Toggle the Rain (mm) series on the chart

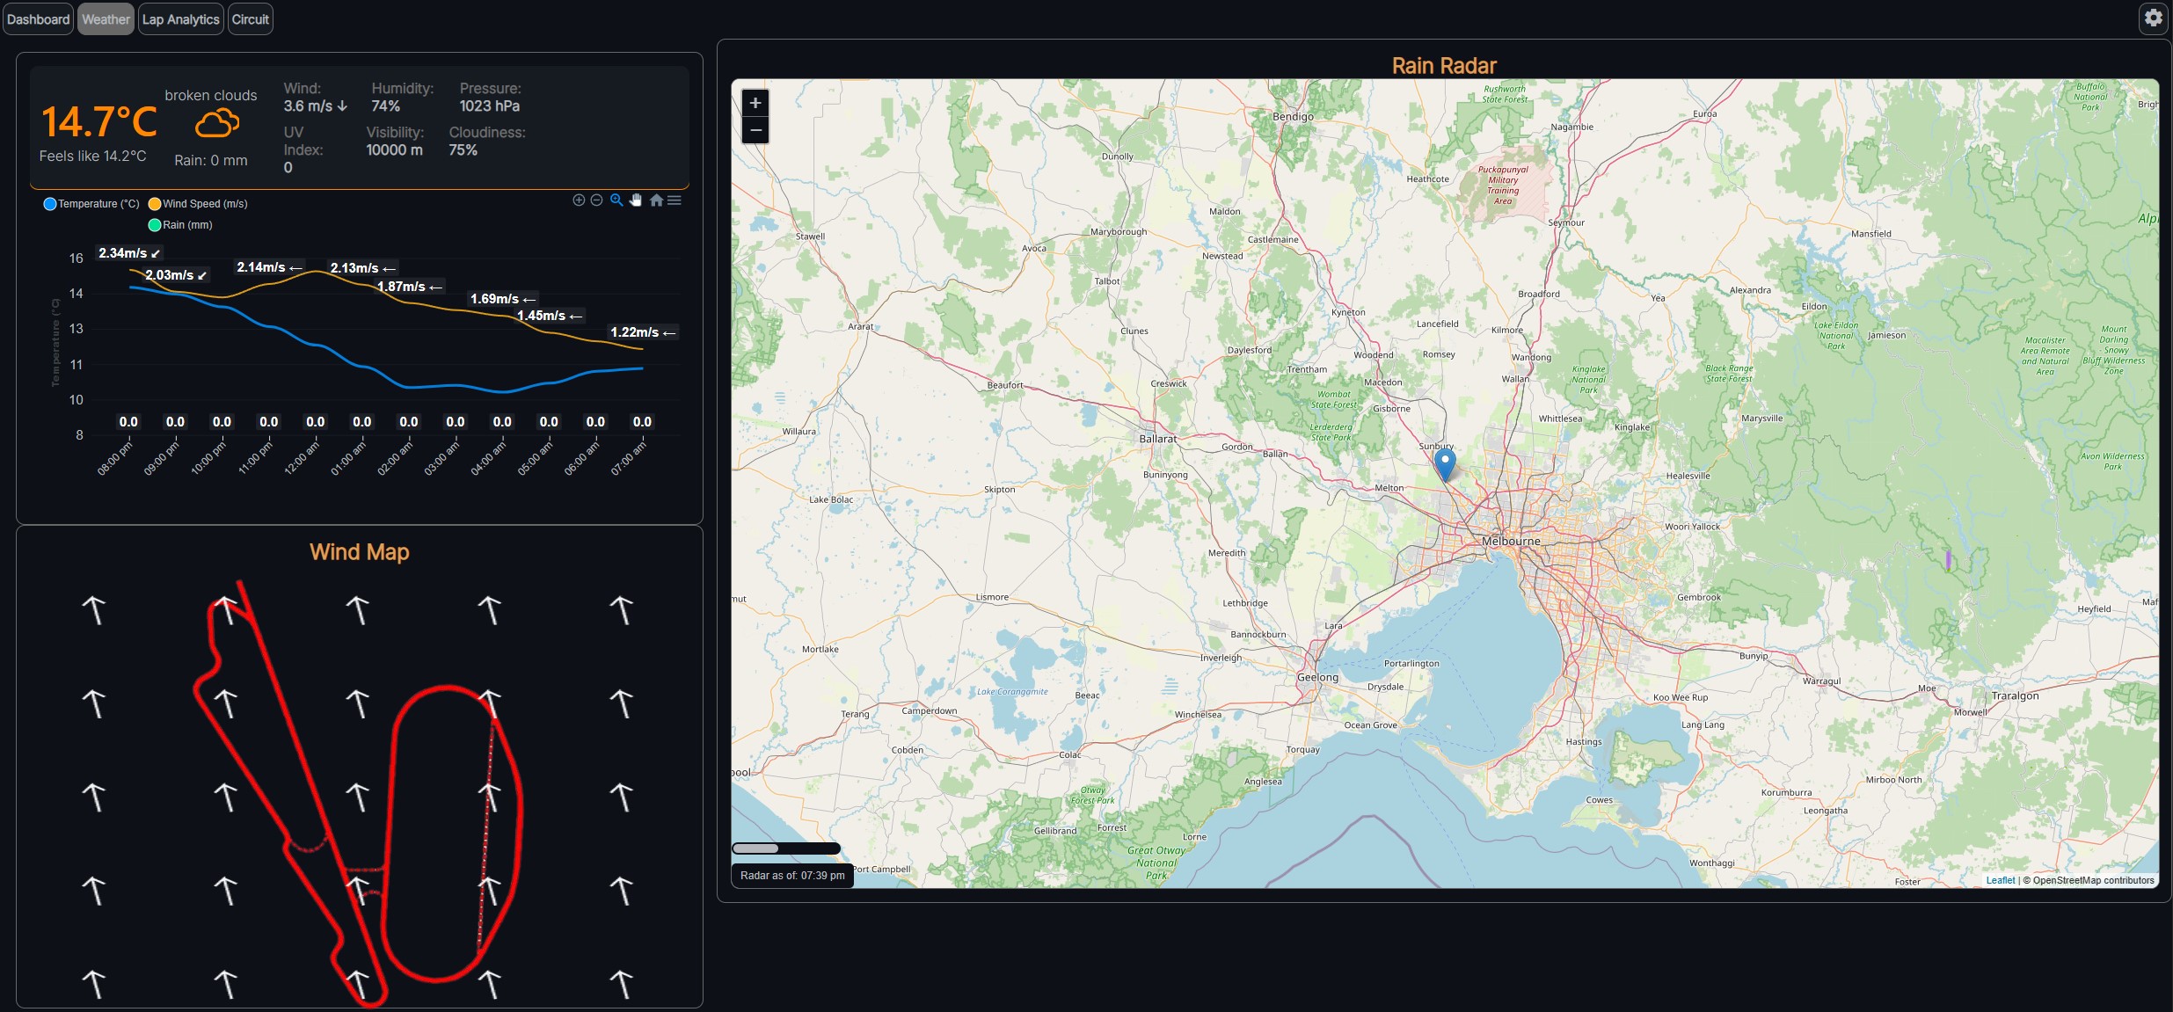pos(179,225)
